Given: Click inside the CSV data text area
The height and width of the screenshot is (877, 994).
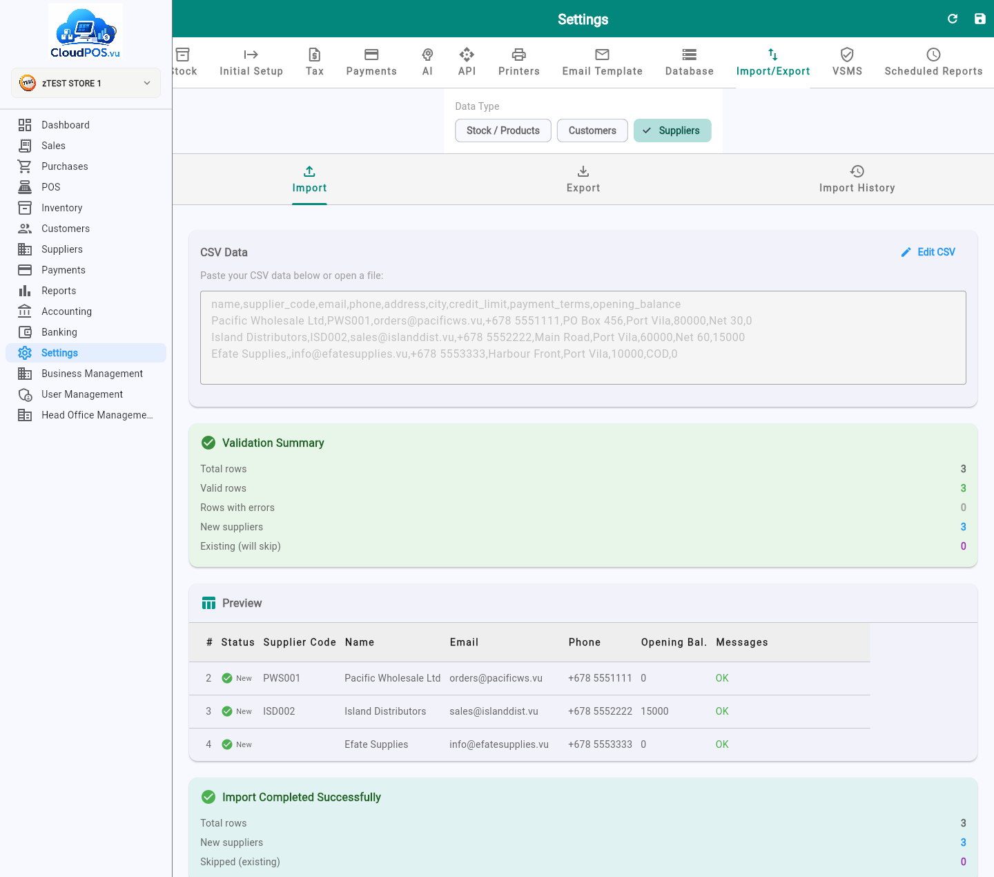Looking at the screenshot, I should coord(583,338).
